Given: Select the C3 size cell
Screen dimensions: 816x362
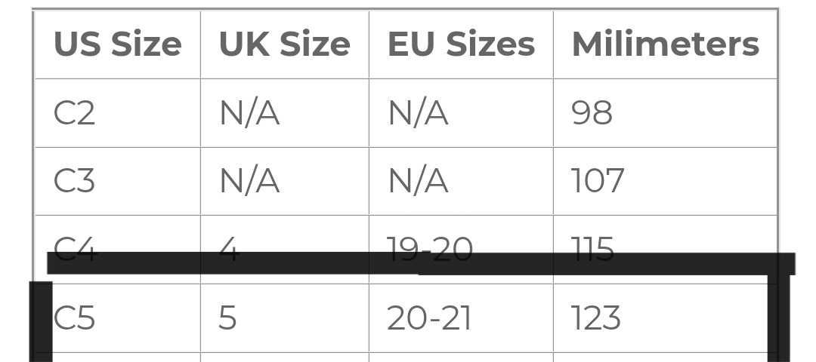Looking at the screenshot, I should 118,181.
